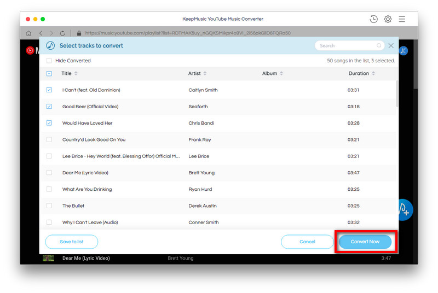The image size is (438, 293).
Task: Sort tracks by Album arrows
Action: (x=281, y=73)
